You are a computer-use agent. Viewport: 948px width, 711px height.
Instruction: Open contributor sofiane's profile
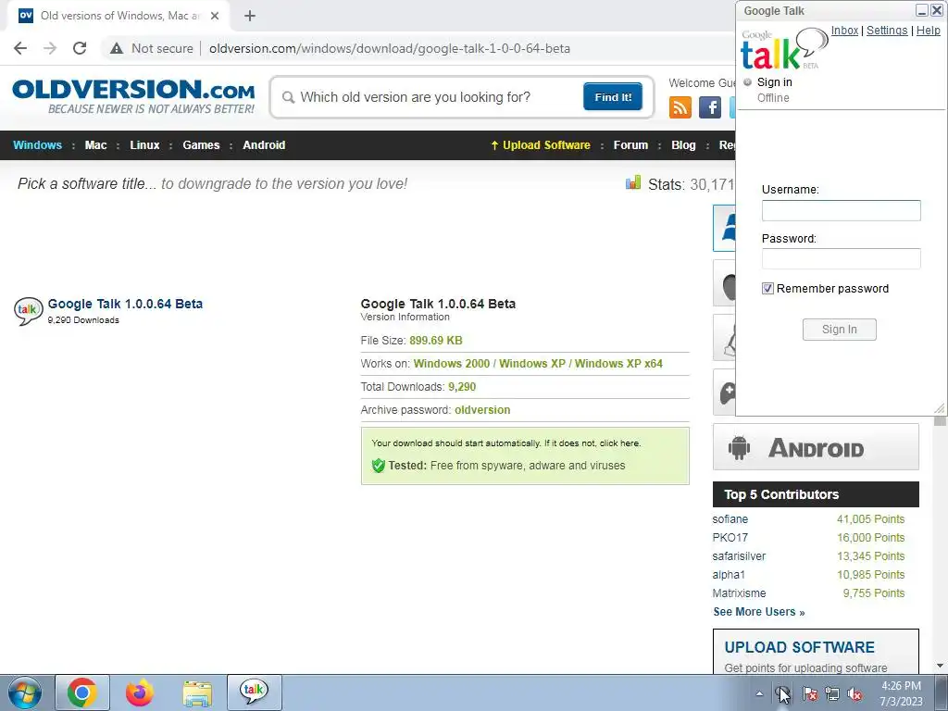click(730, 519)
